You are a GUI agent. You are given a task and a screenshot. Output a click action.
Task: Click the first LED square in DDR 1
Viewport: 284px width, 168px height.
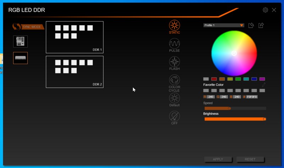(x=58, y=28)
